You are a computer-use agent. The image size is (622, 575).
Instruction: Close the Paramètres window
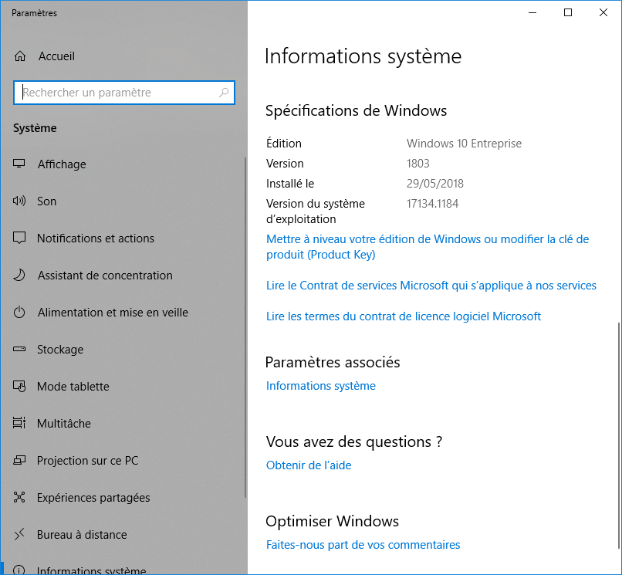tap(603, 12)
